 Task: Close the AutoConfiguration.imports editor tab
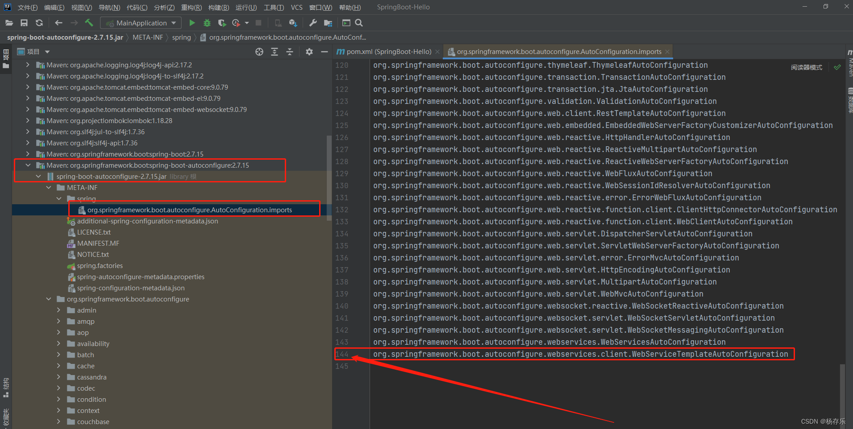point(667,52)
